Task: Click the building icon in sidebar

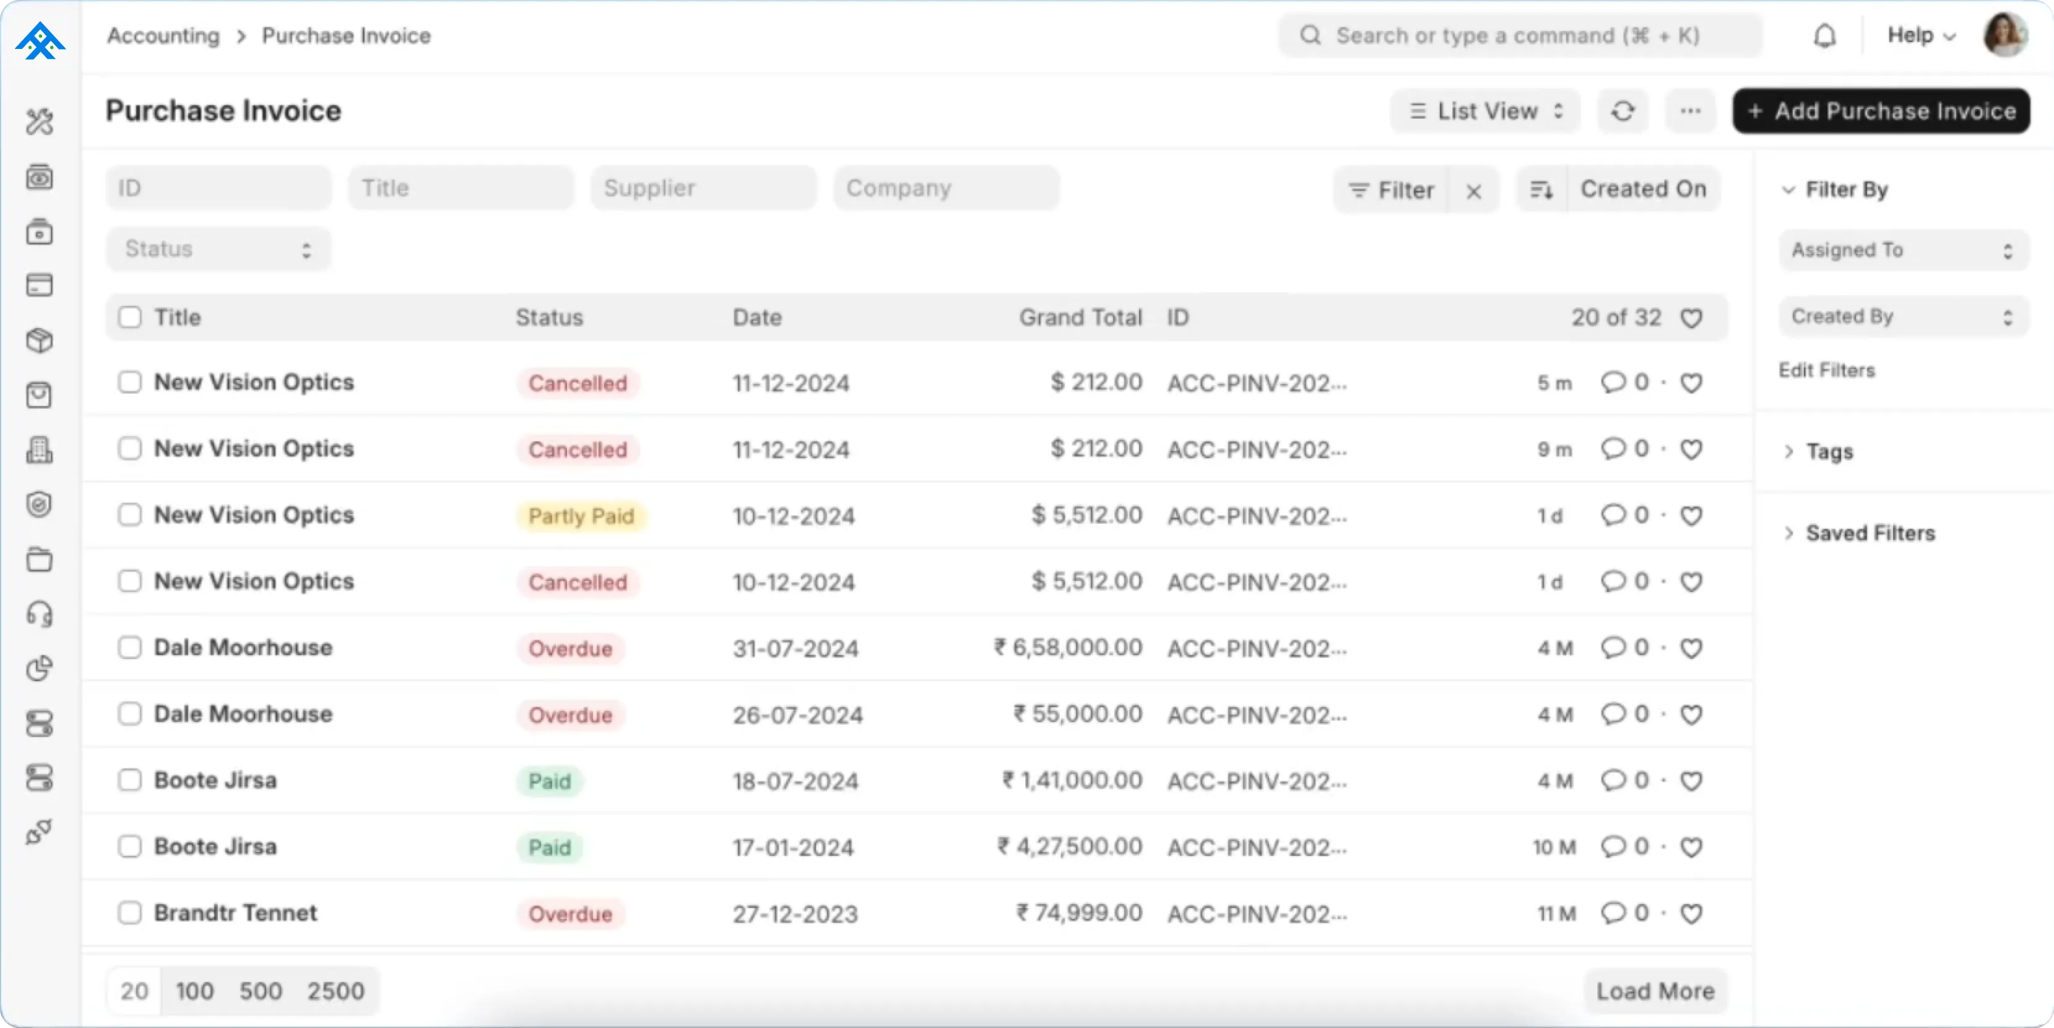Action: click(39, 450)
